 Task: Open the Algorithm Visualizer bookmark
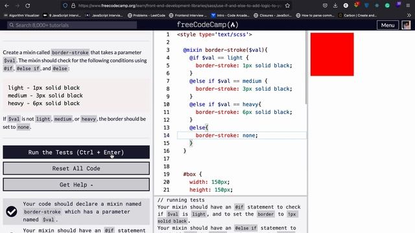(21, 16)
